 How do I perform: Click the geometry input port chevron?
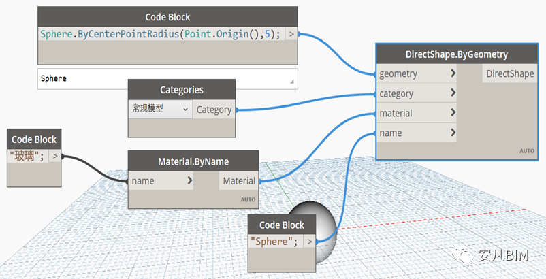[x=453, y=73]
